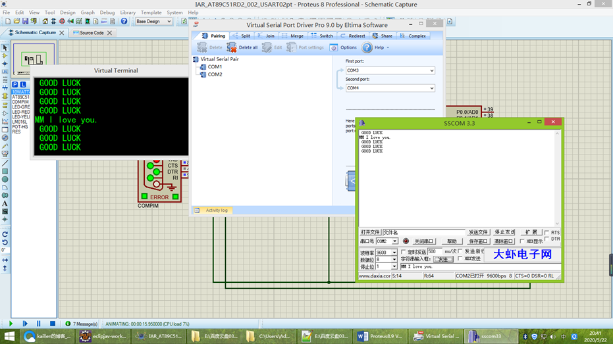613x344 pixels.
Task: Switch to Merge tab in Serial Port Driver
Action: (293, 36)
